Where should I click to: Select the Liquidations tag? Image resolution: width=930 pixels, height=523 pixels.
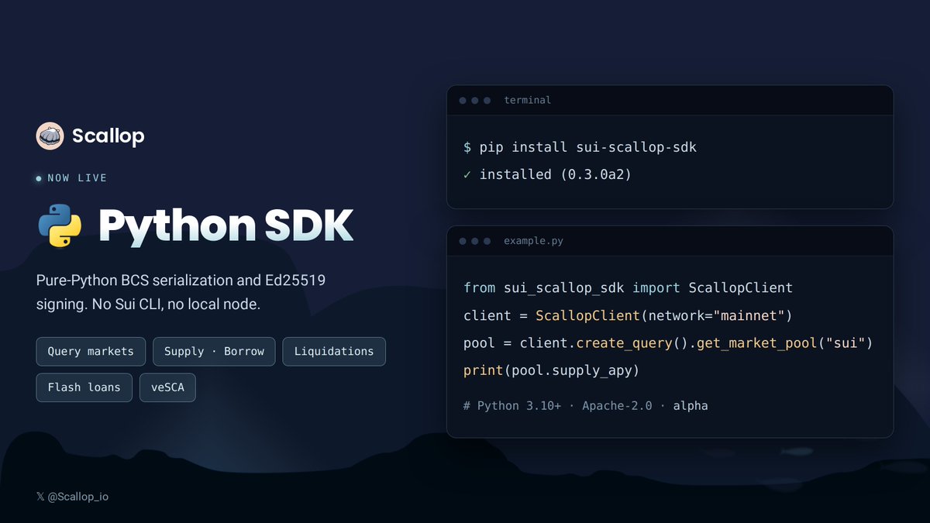pos(334,351)
